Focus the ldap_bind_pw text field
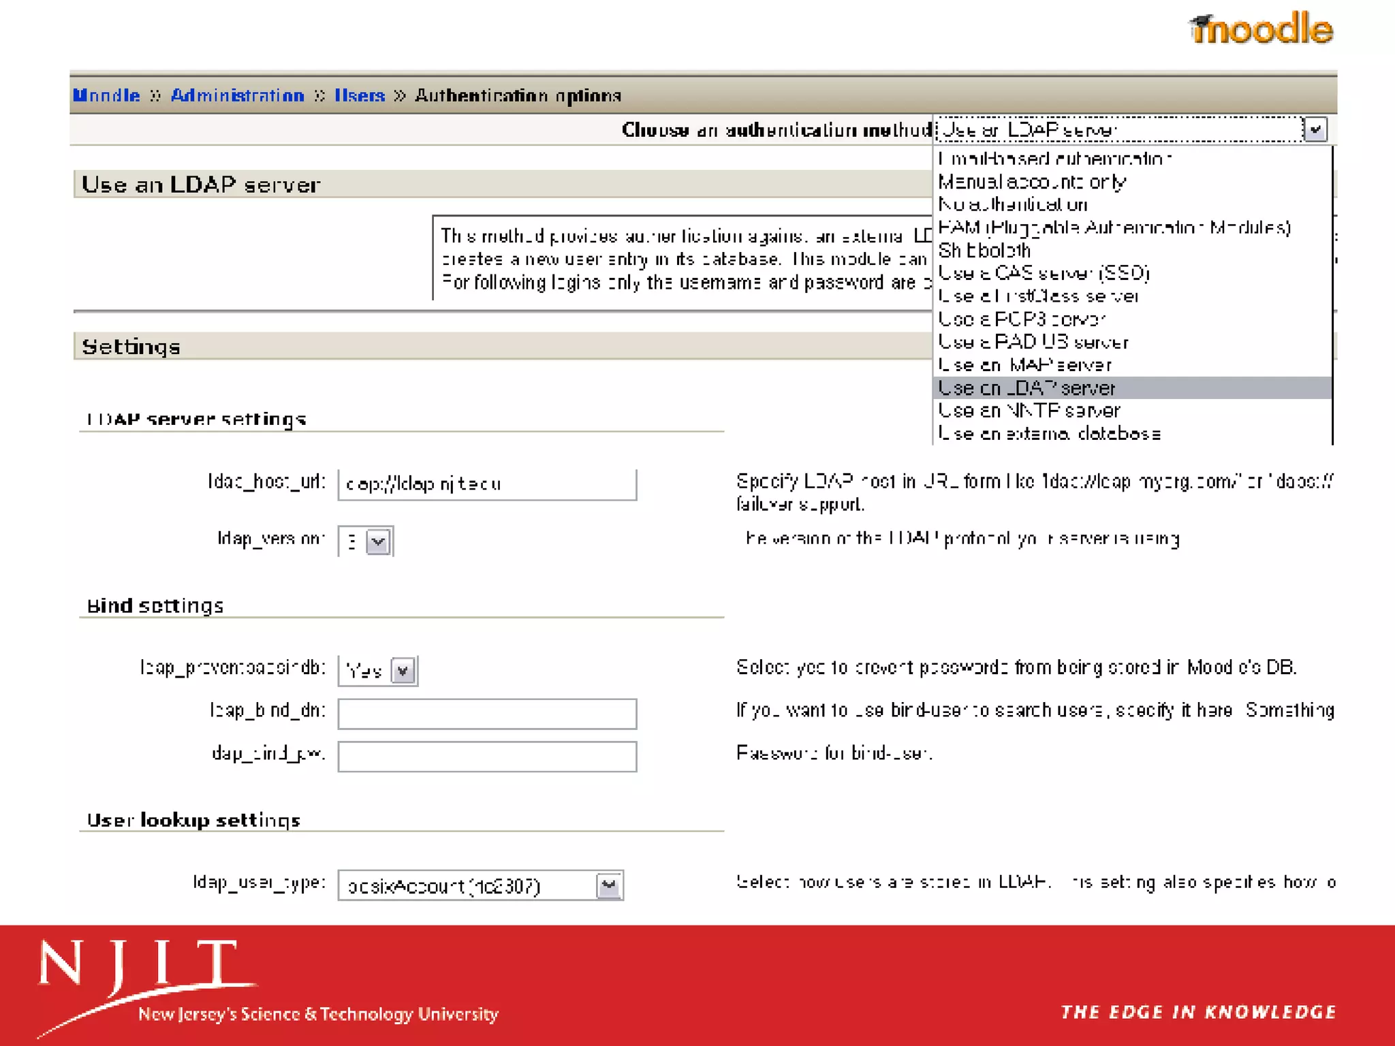1395x1046 pixels. 487,757
